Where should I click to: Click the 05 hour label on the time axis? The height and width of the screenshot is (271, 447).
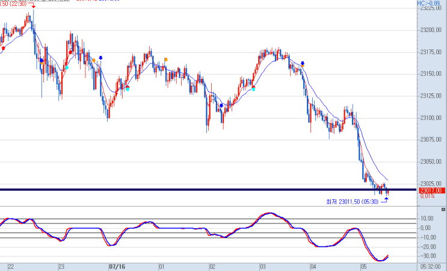[363, 267]
